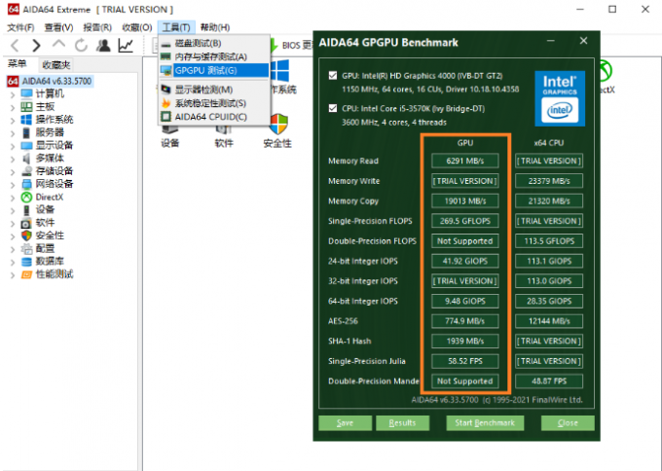Screen dimensions: 662x471
Task: Open the 操作系统 Windows logo in main pane
Action: point(279,70)
